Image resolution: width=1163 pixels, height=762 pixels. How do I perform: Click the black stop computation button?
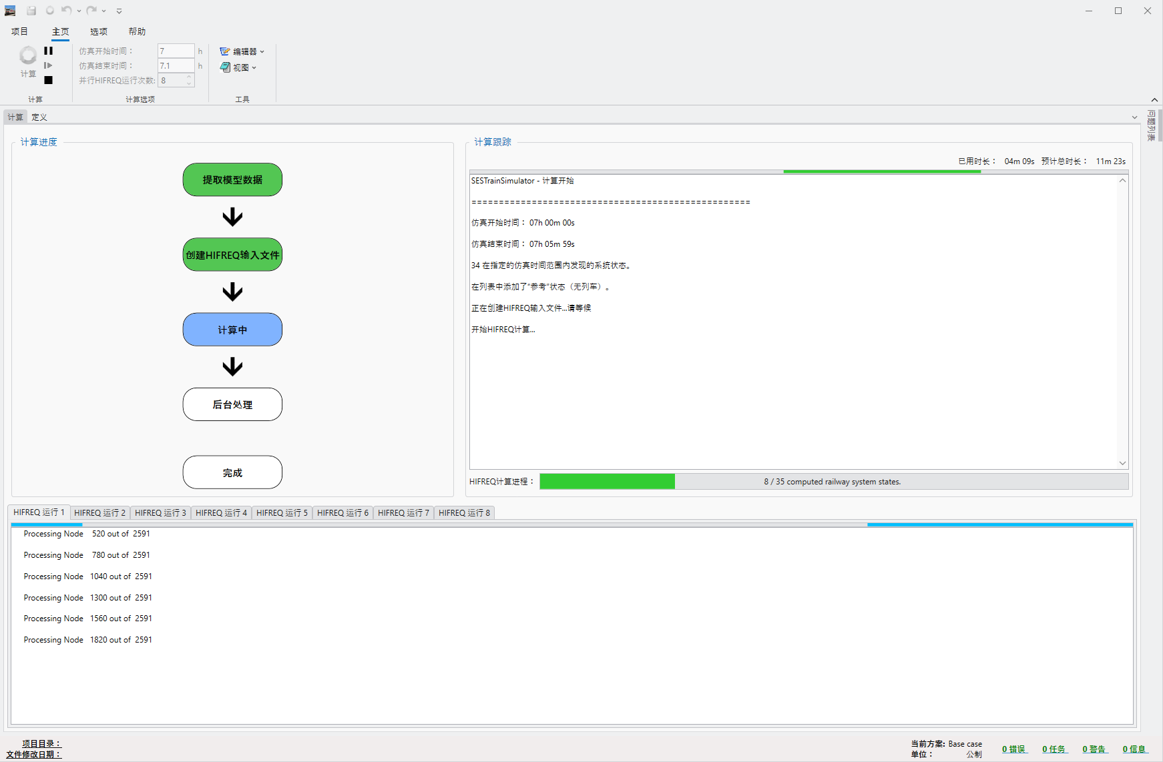pyautogui.click(x=48, y=80)
